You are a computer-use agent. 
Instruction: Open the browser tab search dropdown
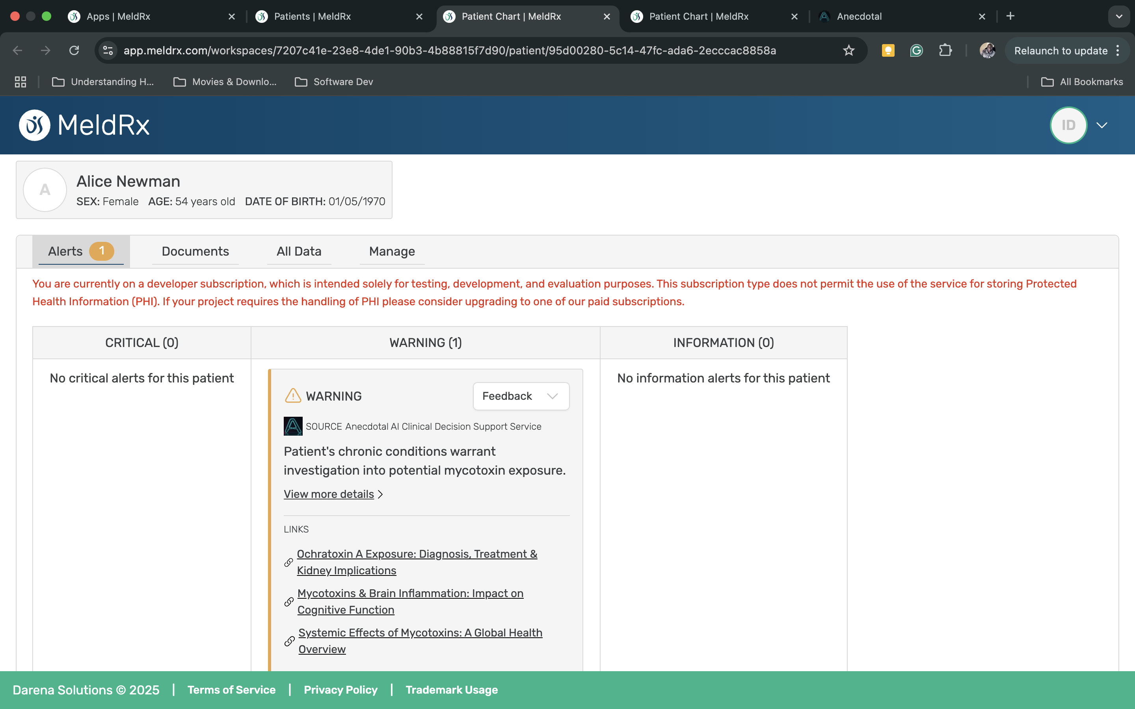[x=1119, y=17]
